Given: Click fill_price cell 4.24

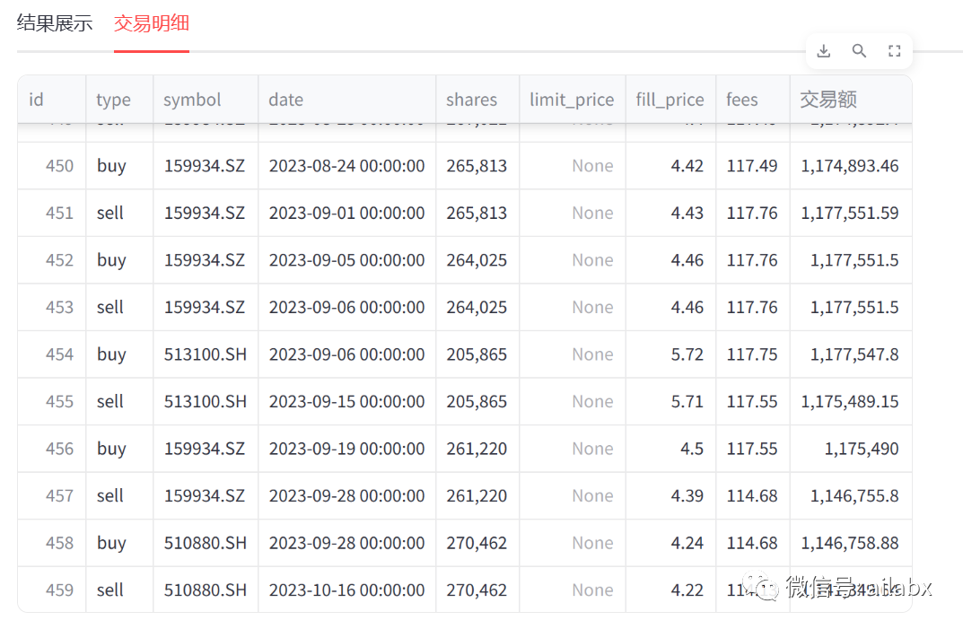Looking at the screenshot, I should [670, 543].
